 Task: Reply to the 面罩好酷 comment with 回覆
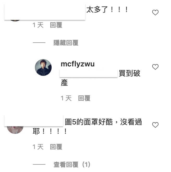[x=56, y=147]
